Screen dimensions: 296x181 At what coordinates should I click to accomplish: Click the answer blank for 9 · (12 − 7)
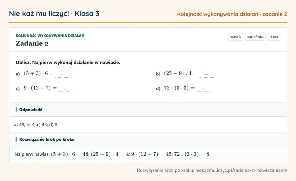coord(66,89)
